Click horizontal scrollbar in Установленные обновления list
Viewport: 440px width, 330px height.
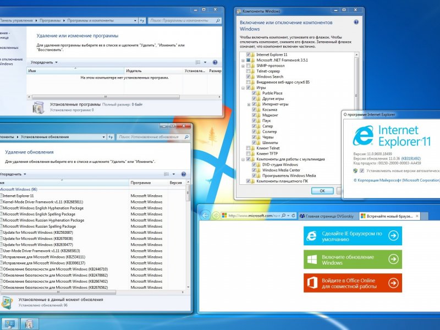(x=58, y=292)
